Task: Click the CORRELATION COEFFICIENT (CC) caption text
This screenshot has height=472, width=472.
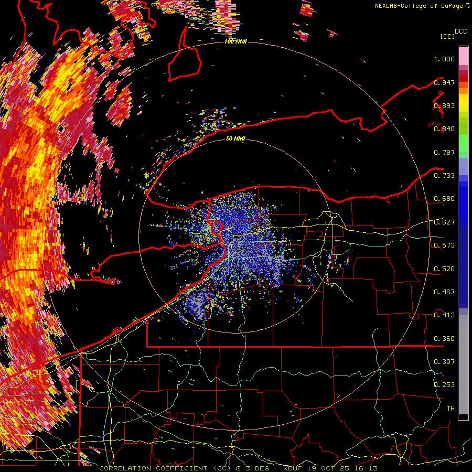Action: coord(165,468)
